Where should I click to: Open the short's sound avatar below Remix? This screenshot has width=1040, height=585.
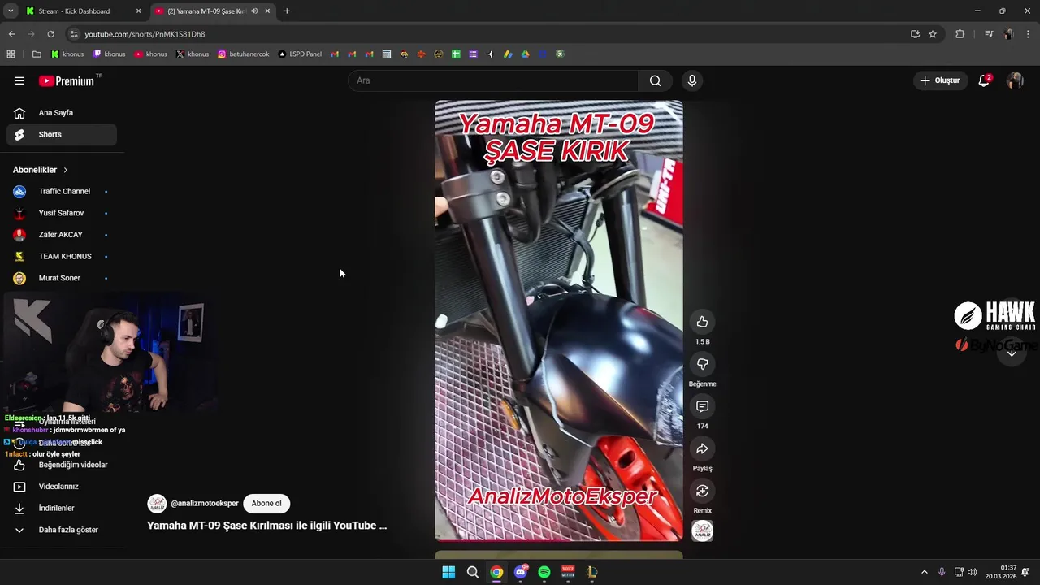702,531
